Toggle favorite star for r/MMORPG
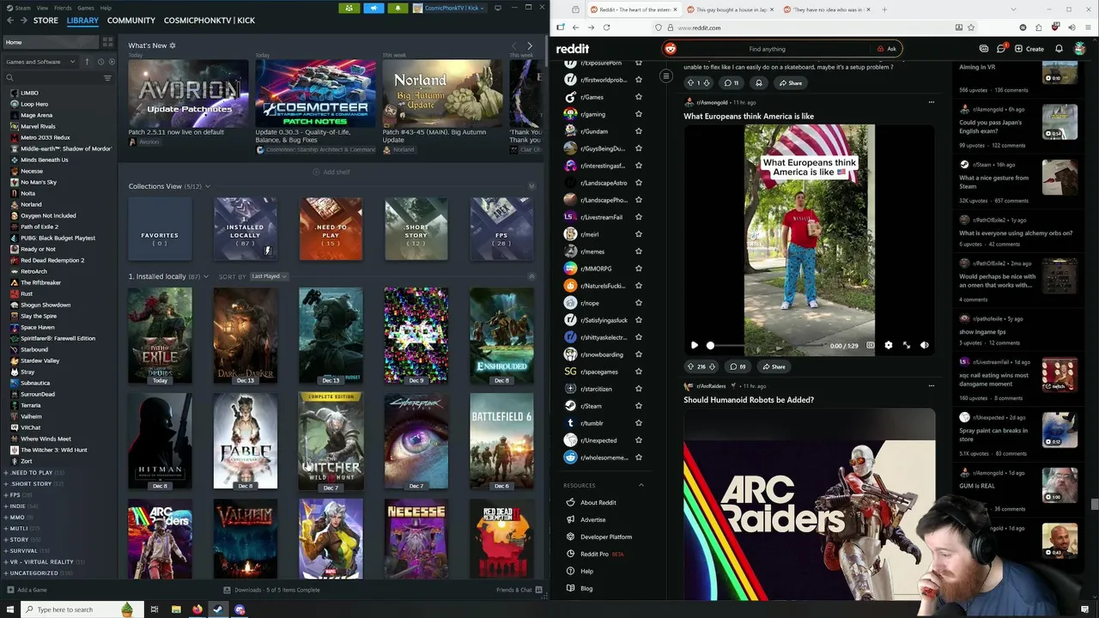1099x618 pixels. (x=638, y=269)
